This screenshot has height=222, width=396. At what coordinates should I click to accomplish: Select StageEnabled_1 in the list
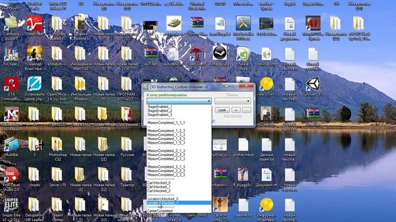160,107
